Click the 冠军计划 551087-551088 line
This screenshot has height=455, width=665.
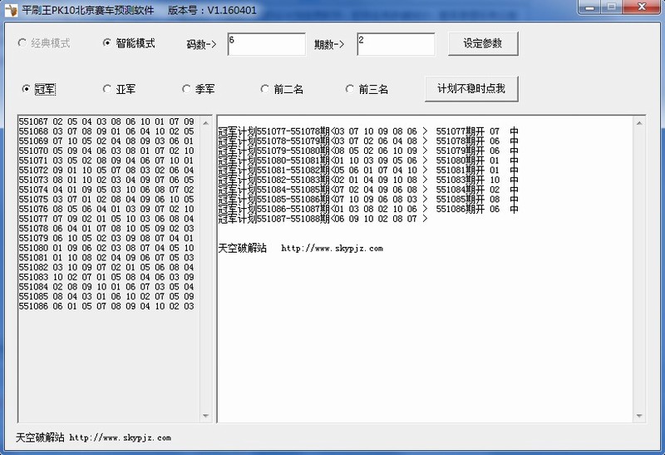323,220
